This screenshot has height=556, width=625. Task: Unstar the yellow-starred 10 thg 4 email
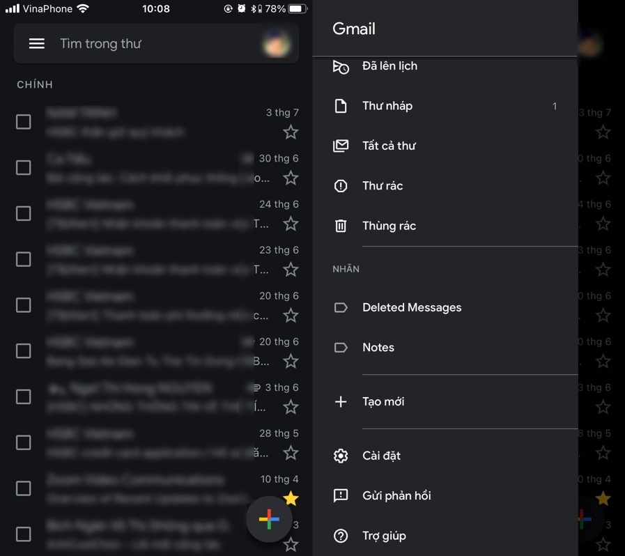click(291, 498)
